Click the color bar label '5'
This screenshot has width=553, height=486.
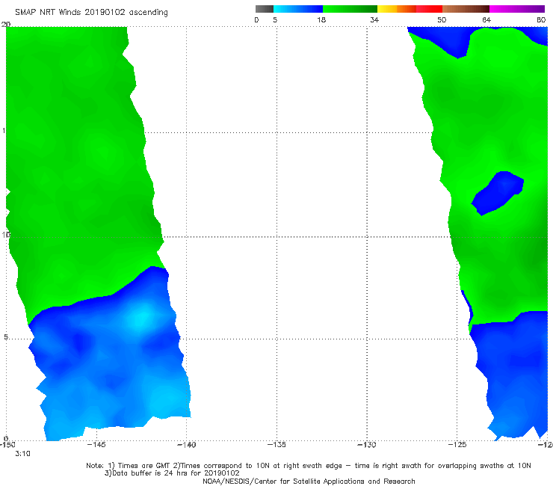(x=275, y=20)
